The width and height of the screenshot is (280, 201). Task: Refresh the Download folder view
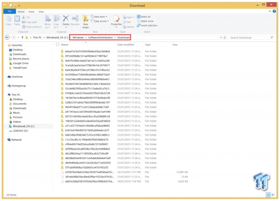225,37
